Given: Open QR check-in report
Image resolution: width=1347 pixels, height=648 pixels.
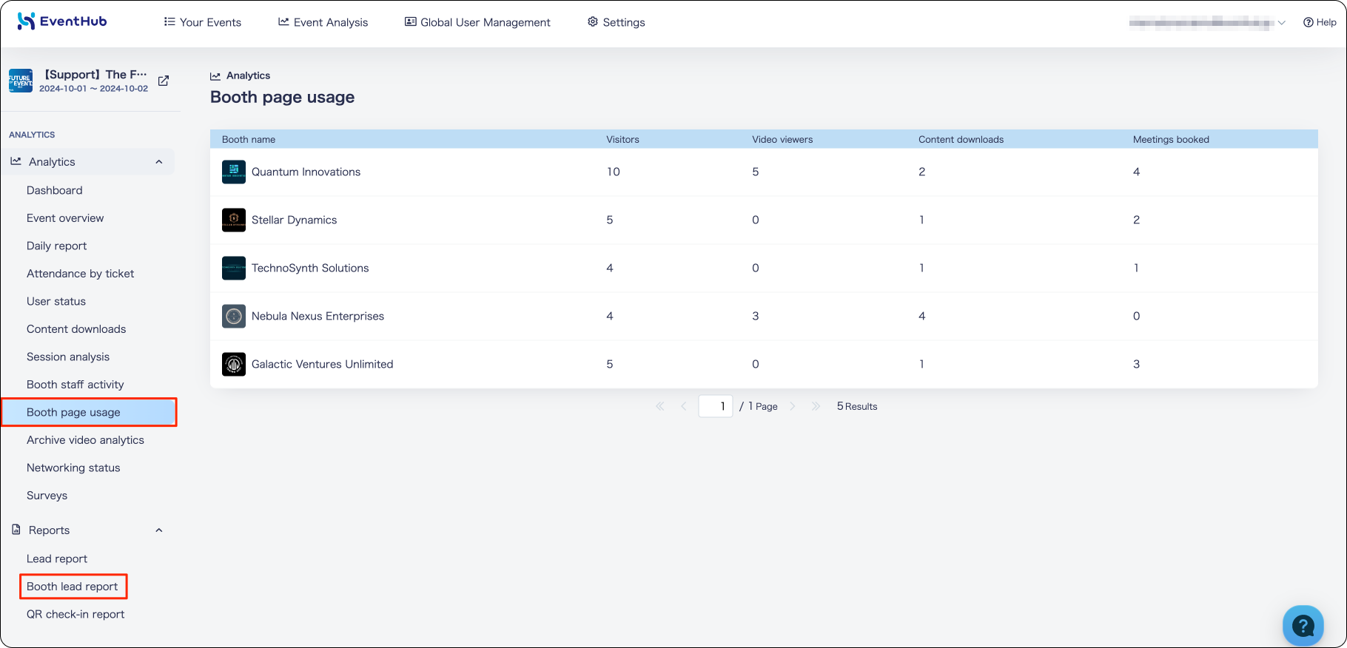Looking at the screenshot, I should point(75,614).
